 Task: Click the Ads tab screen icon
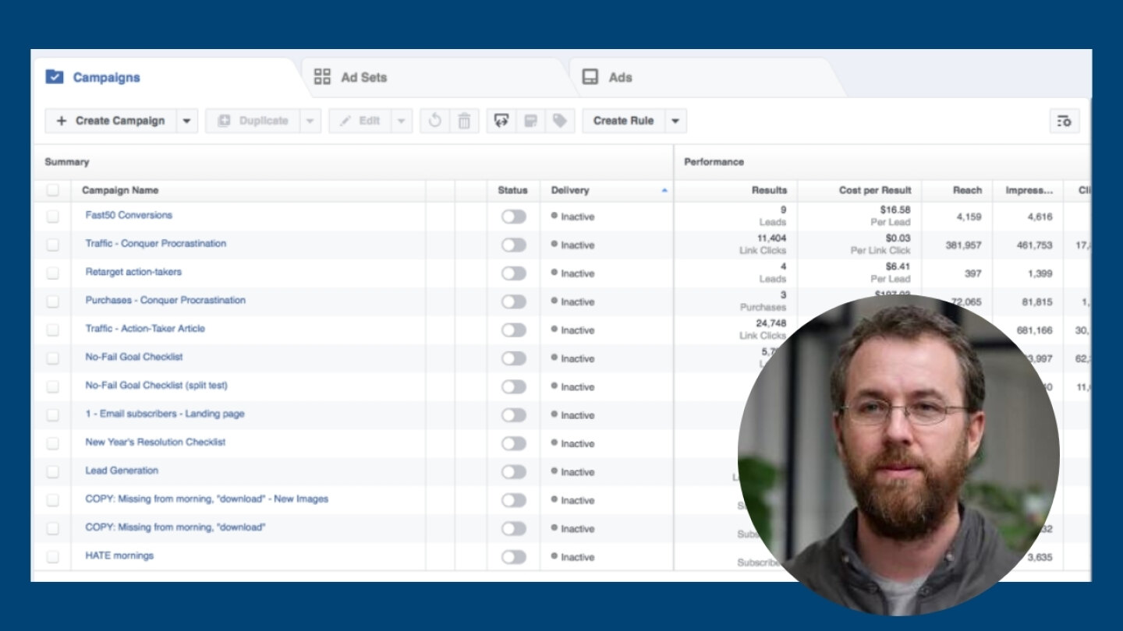(590, 77)
